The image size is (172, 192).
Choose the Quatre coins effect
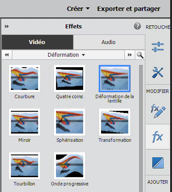click(x=70, y=79)
